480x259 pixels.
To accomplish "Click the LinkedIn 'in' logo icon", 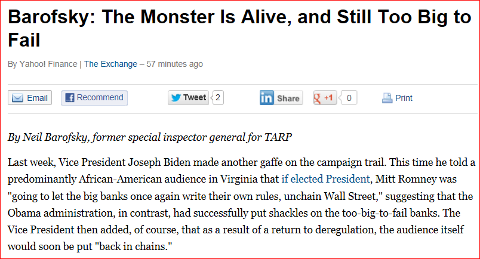I will [267, 98].
